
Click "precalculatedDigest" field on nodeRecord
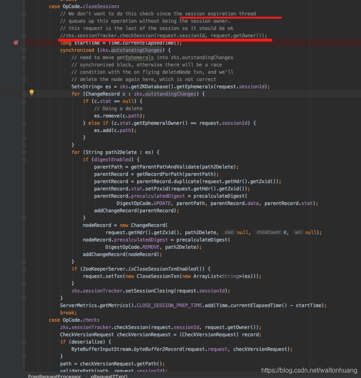[x=141, y=239]
